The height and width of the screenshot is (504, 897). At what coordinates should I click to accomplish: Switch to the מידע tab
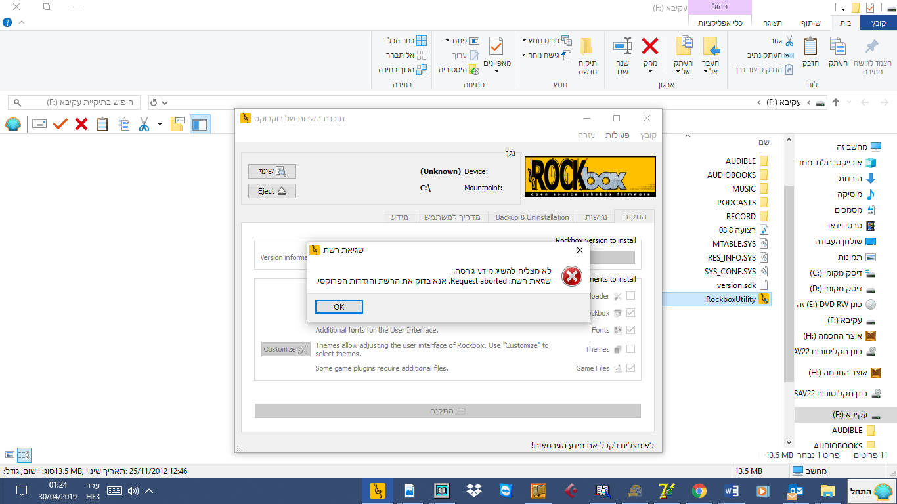click(x=400, y=217)
